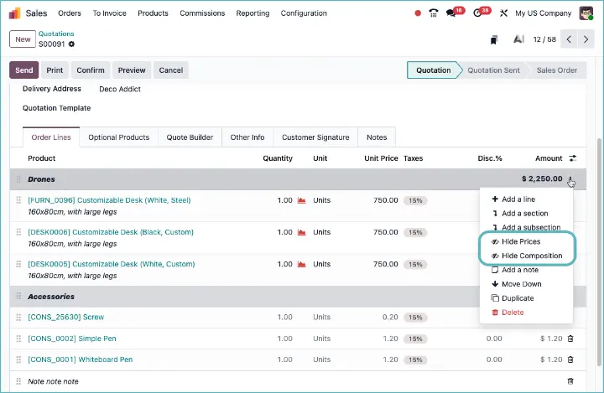
Task: Click the red recording indicator dot
Action: click(419, 13)
